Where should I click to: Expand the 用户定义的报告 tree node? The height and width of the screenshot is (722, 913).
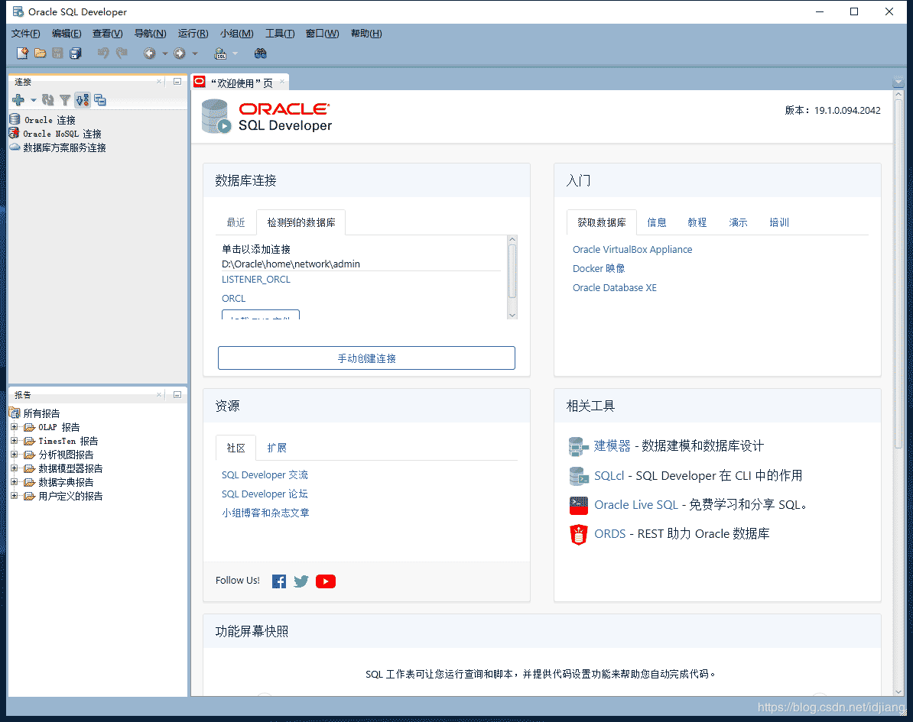(x=15, y=496)
